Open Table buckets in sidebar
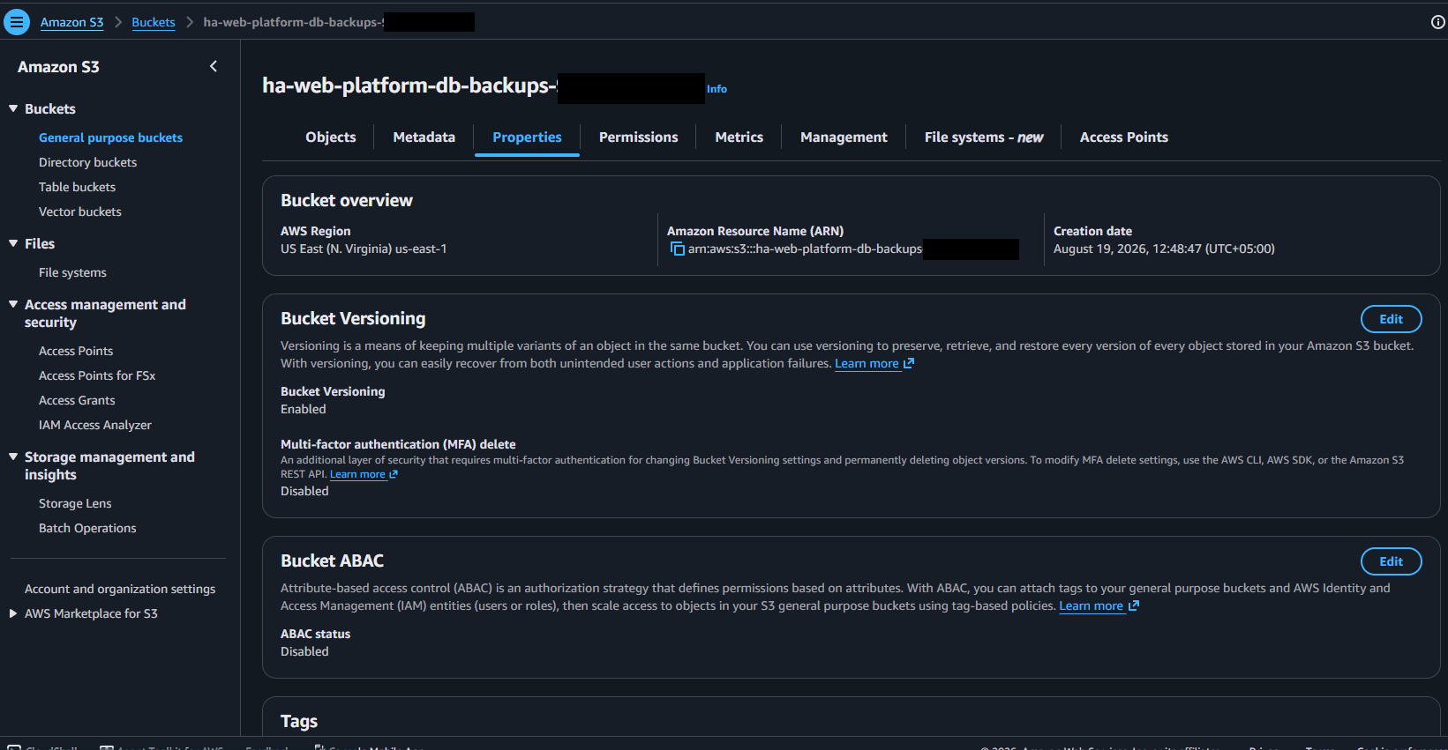Image resolution: width=1448 pixels, height=750 pixels. click(x=77, y=187)
